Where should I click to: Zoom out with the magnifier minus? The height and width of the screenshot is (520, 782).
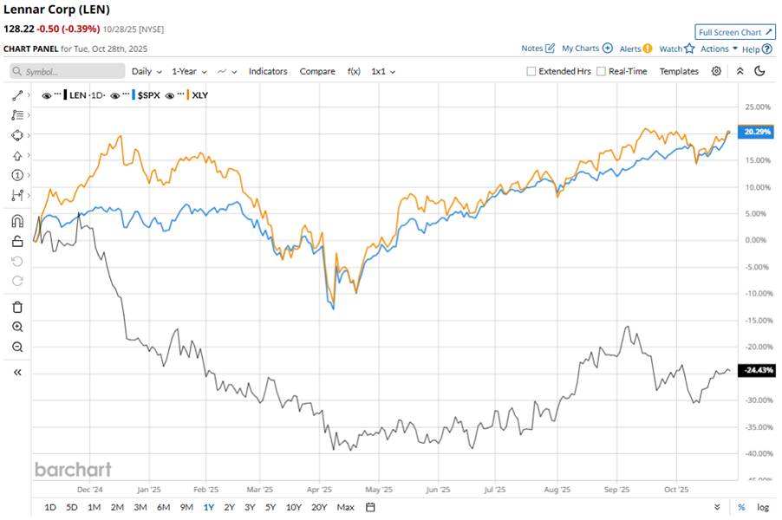17,347
